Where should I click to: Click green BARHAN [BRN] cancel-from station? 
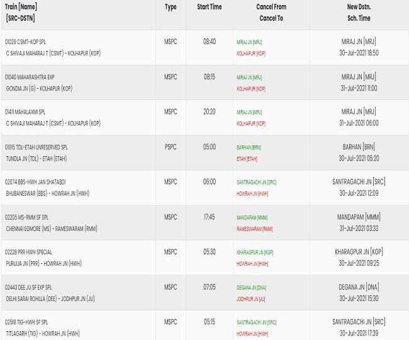[249, 147]
